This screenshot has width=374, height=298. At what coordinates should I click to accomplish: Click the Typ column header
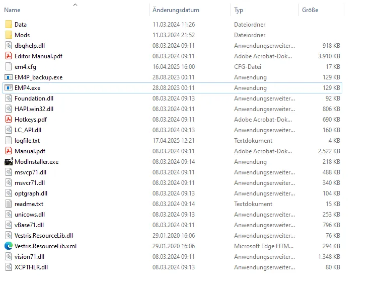coord(239,10)
